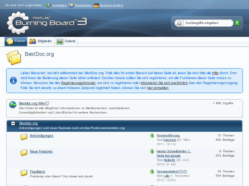This screenshot has width=249, height=186.
Task: Open the Serverproblem????? thread
Action: click(172, 171)
